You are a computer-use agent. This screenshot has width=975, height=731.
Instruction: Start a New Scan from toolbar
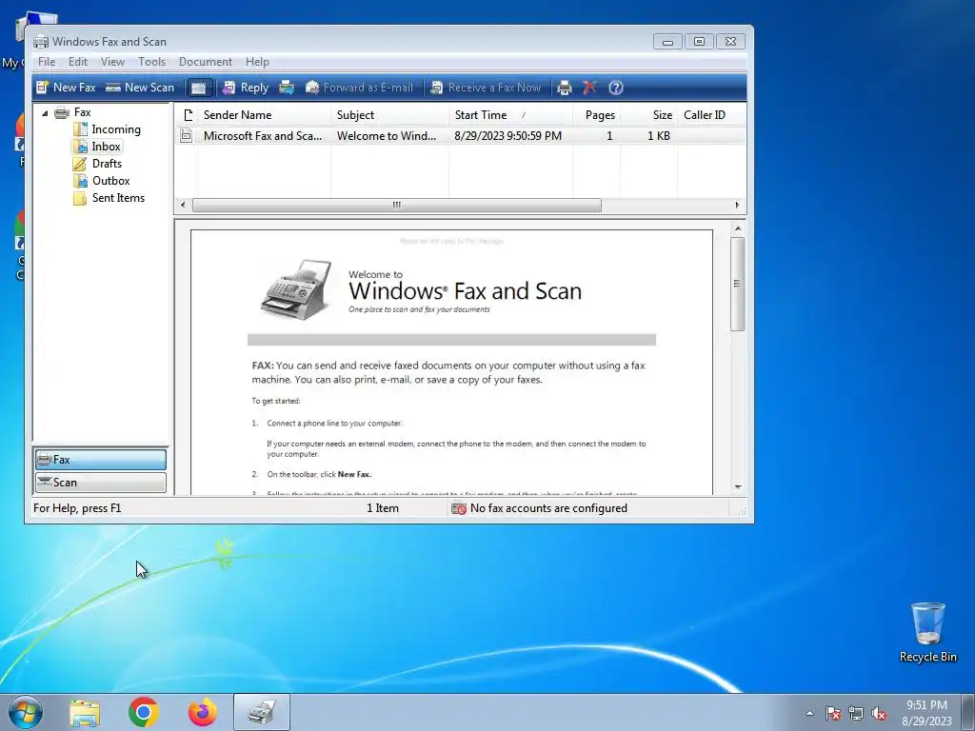(140, 88)
